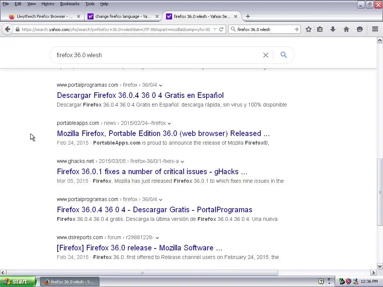Click the help question-mark tray icon
Image resolution: width=383 pixels, height=287 pixels.
pyautogui.click(x=321, y=281)
